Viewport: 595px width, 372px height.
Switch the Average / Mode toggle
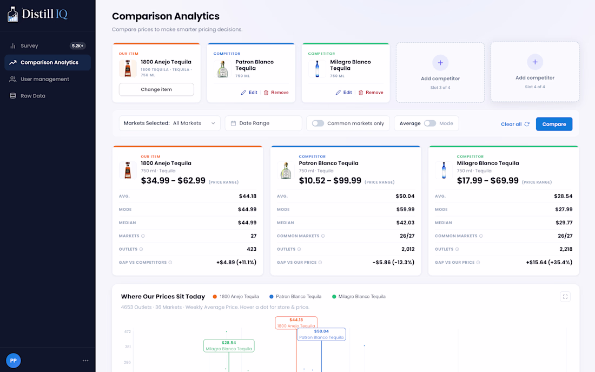(x=430, y=123)
